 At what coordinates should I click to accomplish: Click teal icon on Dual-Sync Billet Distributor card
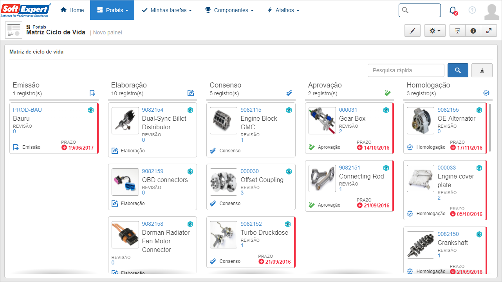190,110
